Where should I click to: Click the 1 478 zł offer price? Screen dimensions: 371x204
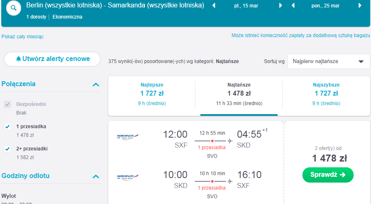tap(330, 158)
